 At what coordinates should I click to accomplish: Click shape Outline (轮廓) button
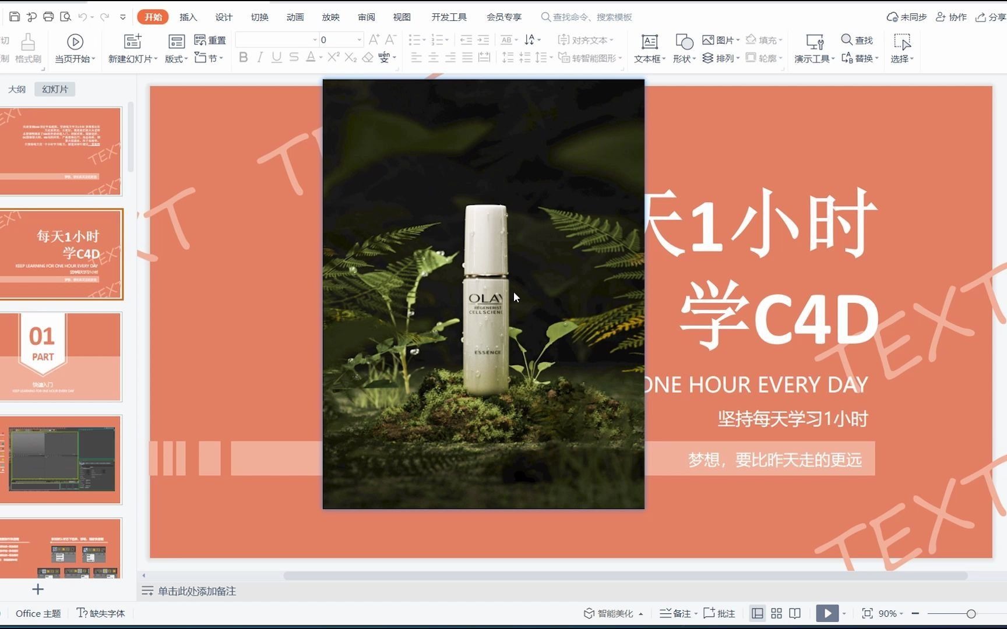tap(764, 58)
